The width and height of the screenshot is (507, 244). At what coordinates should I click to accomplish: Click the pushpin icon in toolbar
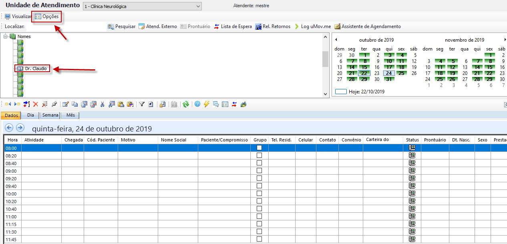[54, 104]
